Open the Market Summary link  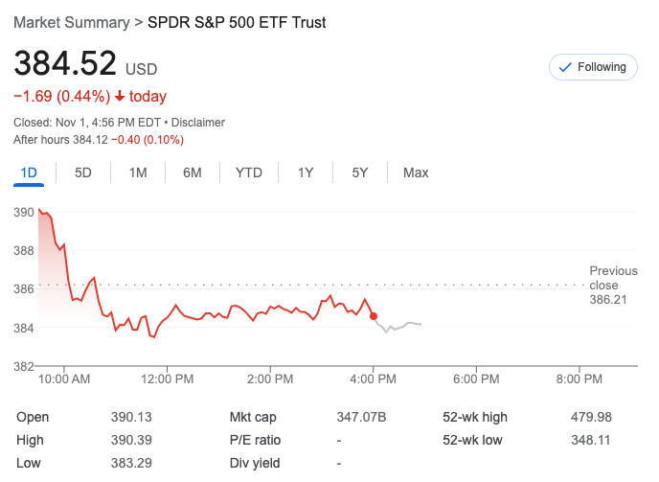click(x=72, y=22)
